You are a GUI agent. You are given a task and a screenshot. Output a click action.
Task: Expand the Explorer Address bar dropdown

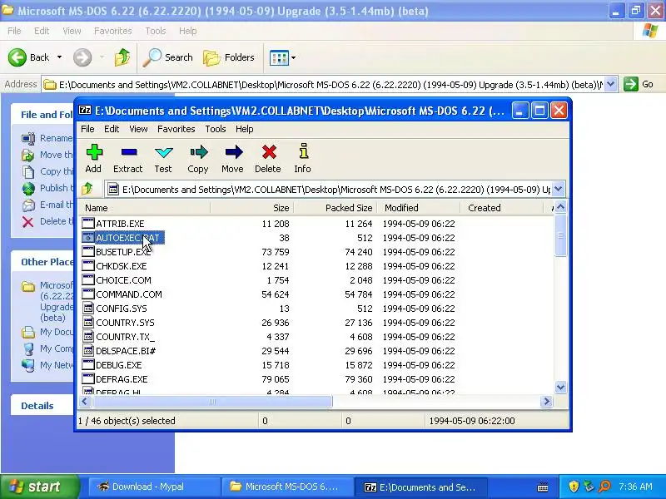coord(610,84)
